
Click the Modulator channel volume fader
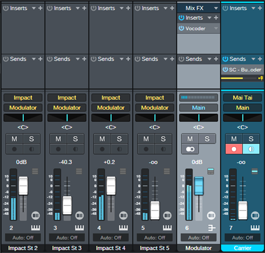pos(199,186)
